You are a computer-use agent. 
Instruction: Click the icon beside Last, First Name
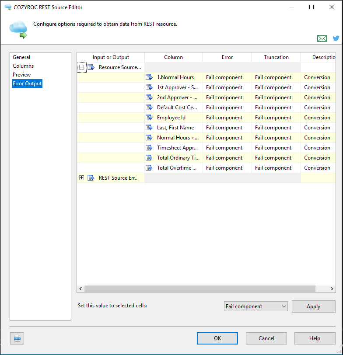point(149,128)
